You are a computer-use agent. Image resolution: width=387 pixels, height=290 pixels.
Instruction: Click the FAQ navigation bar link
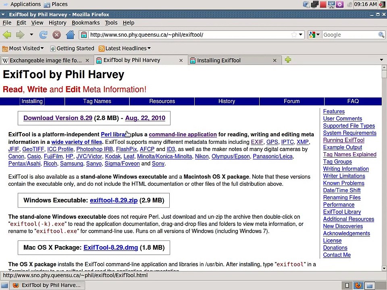coord(353,101)
